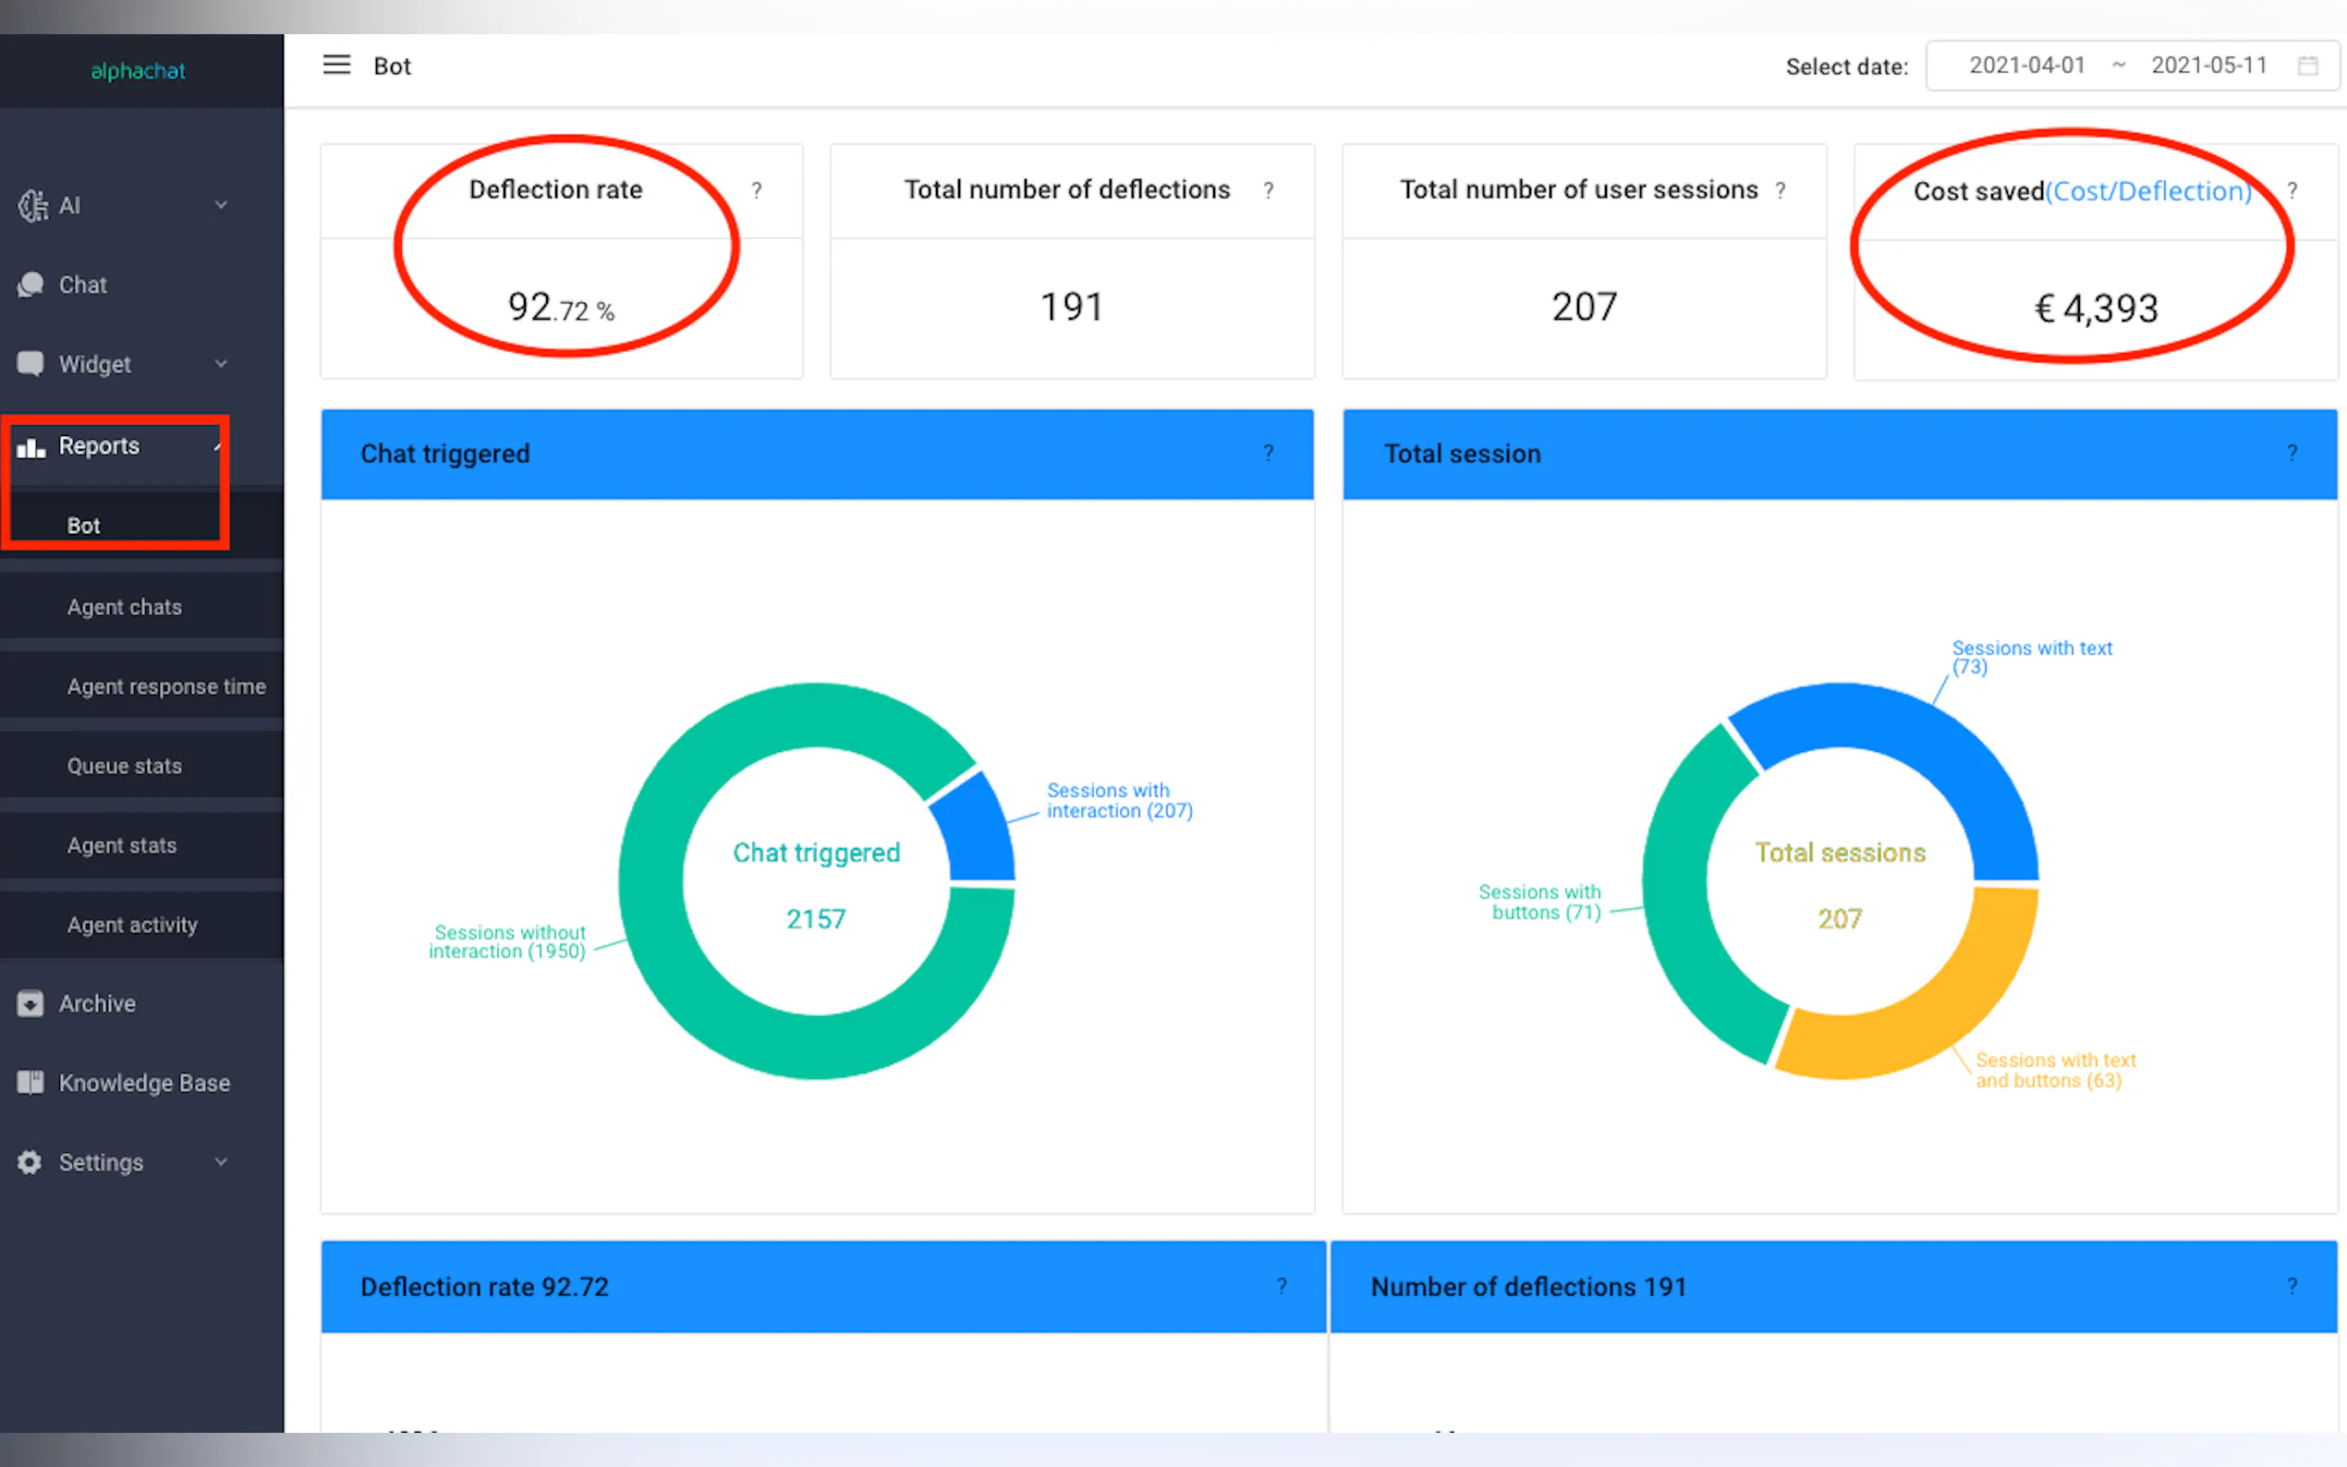
Task: Click the Cost/Deflection link
Action: [2148, 191]
